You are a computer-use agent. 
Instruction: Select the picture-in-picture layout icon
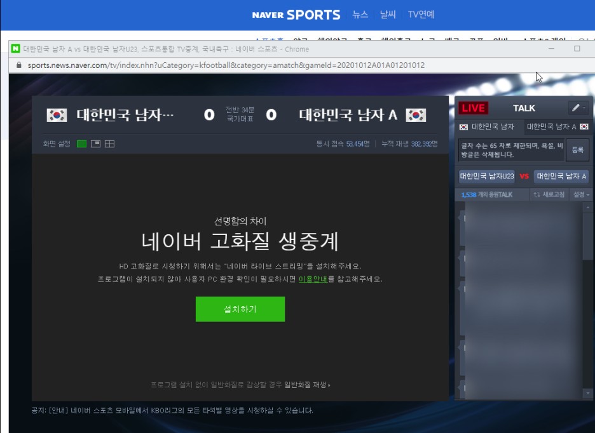pyautogui.click(x=95, y=144)
